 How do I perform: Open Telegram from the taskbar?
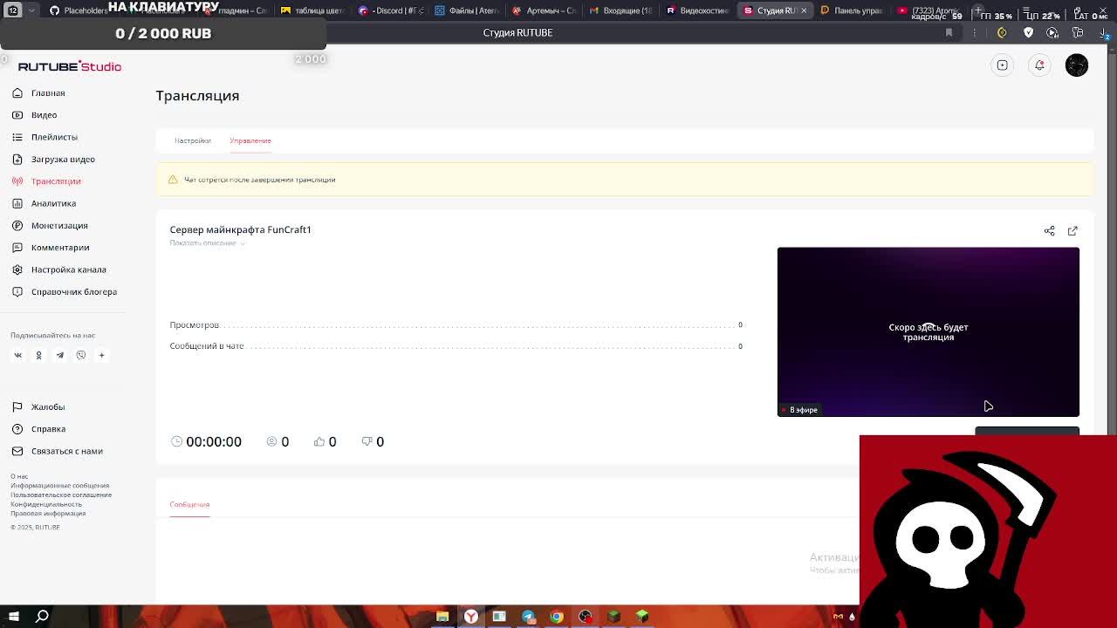click(528, 617)
